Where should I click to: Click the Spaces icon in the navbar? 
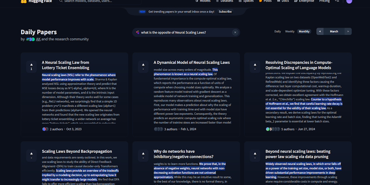click(x=240, y=1)
